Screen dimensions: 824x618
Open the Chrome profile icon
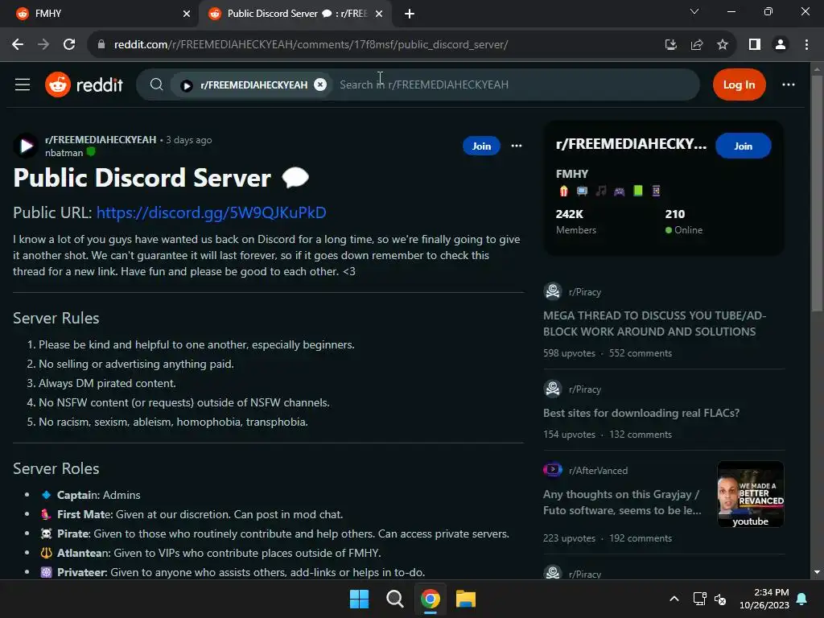[x=781, y=45]
